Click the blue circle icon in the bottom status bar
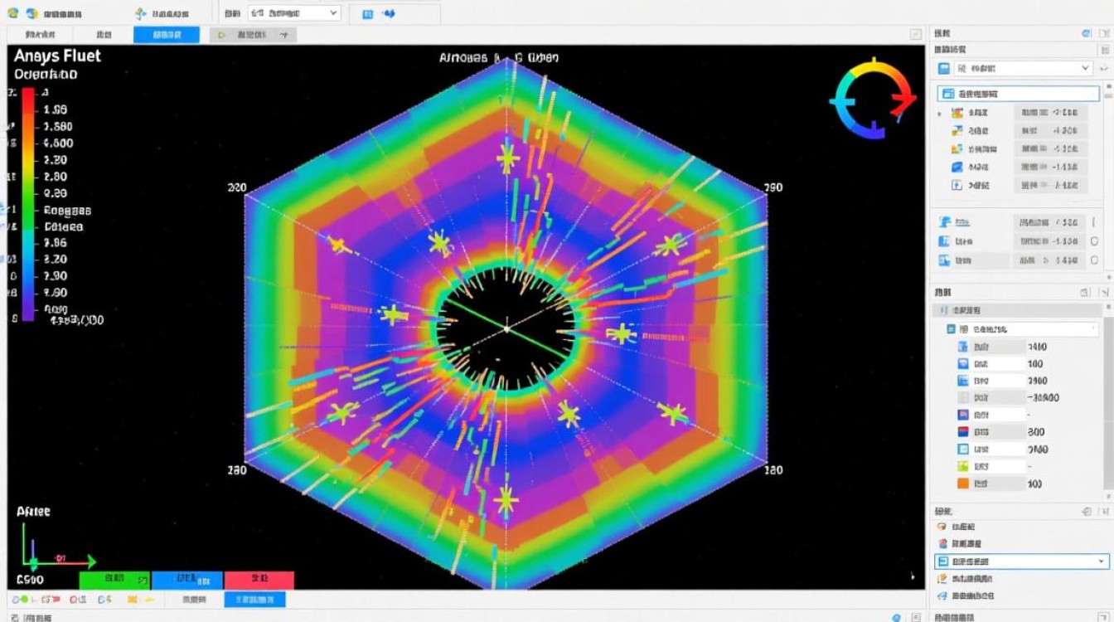Viewport: 1114px width, 622px height. (x=896, y=617)
